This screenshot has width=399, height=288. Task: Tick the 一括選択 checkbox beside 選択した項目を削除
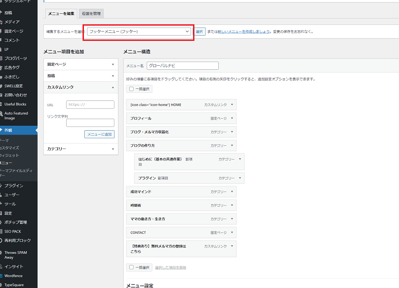(x=131, y=268)
